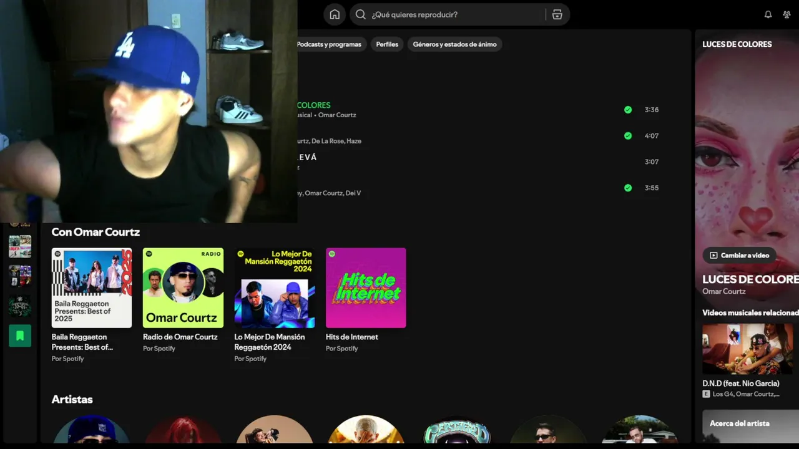
Task: Click Dei V artist link in fourth track
Action: (353, 193)
